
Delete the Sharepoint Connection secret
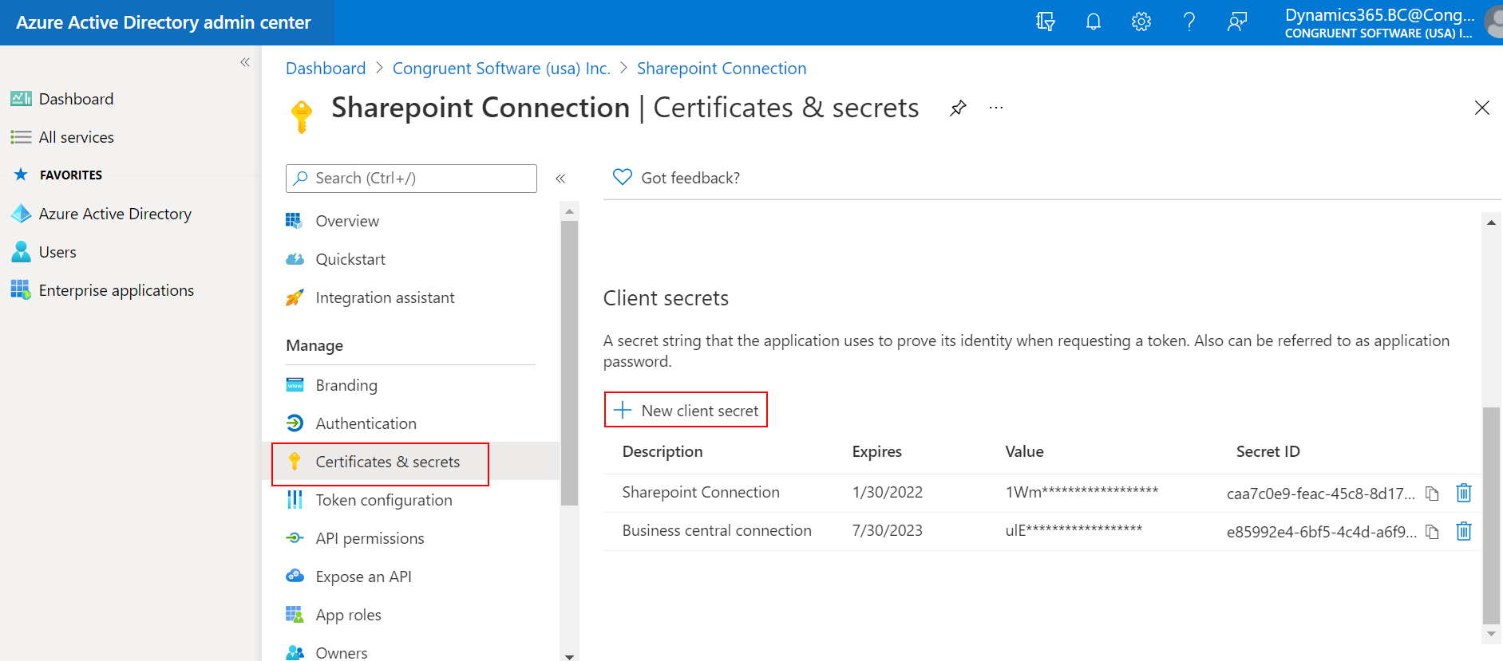pos(1463,493)
